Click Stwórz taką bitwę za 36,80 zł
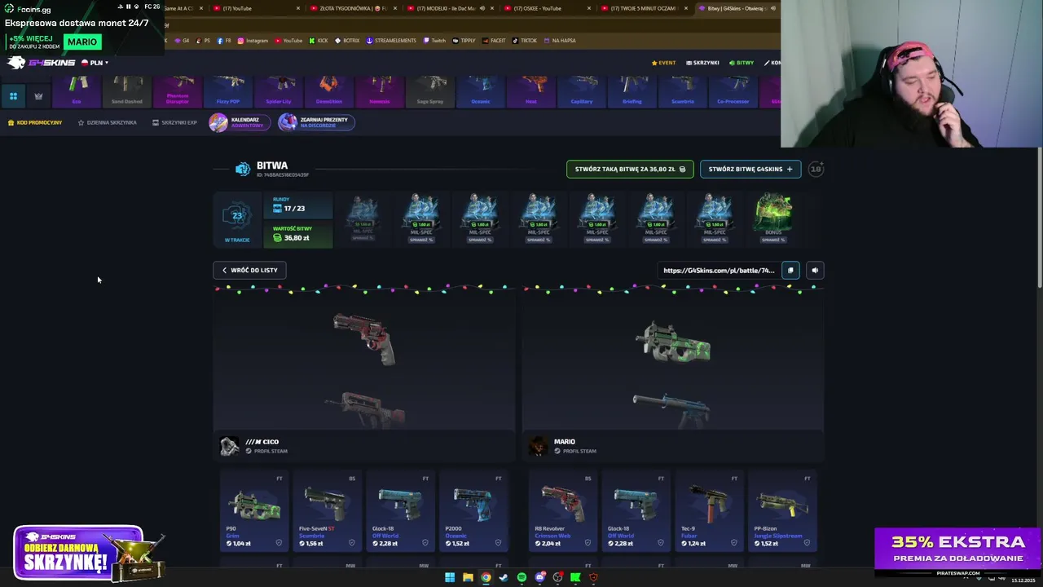1043x587 pixels. pos(630,169)
